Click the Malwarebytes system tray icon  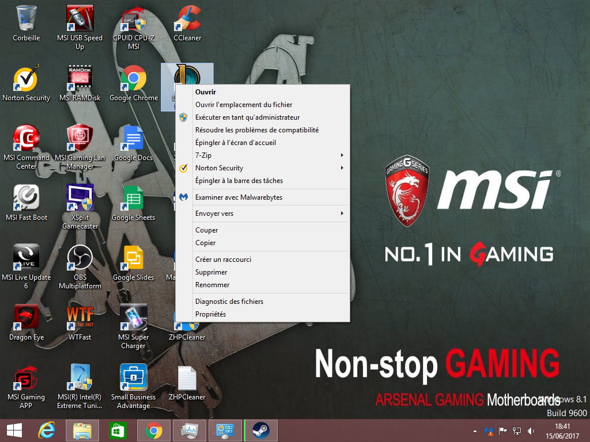489,430
